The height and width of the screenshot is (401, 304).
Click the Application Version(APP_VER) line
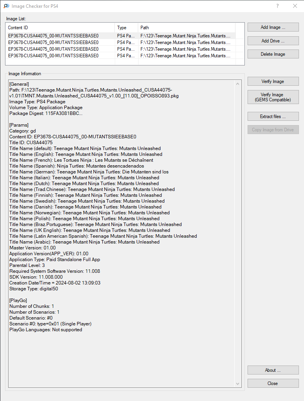tap(49, 254)
